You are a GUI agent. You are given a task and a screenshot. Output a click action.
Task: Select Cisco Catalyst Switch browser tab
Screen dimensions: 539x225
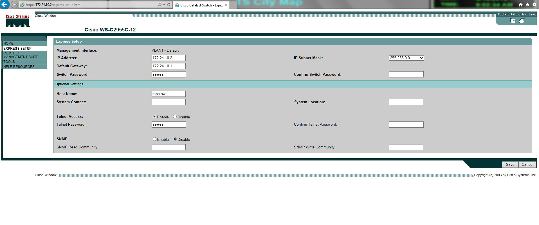pos(201,5)
